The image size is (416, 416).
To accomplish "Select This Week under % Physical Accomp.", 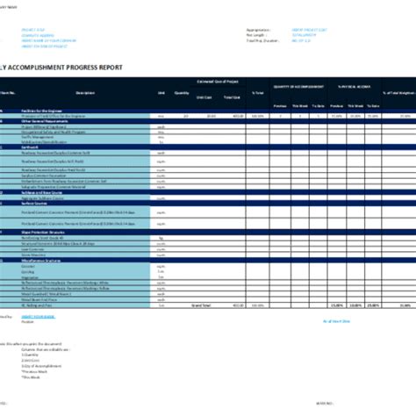I will coord(355,106).
